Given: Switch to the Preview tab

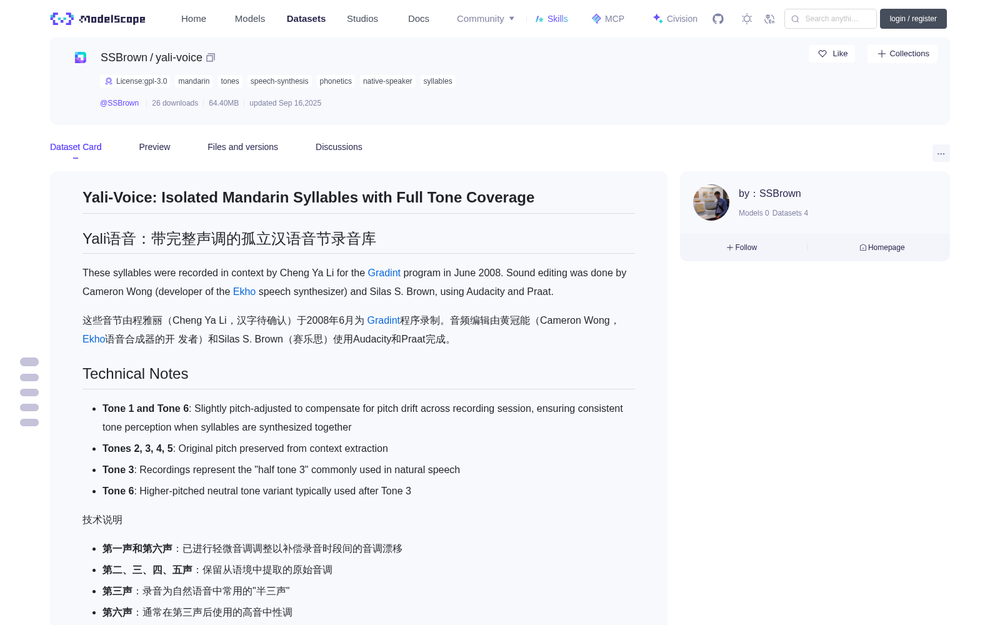Looking at the screenshot, I should (x=154, y=147).
